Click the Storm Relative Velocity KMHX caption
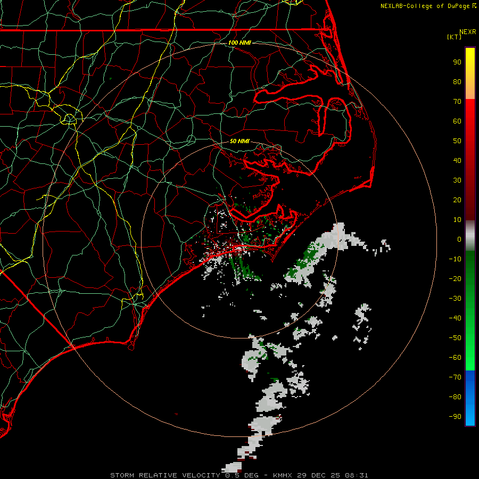Screen dimensions: 479x479 tap(239, 475)
